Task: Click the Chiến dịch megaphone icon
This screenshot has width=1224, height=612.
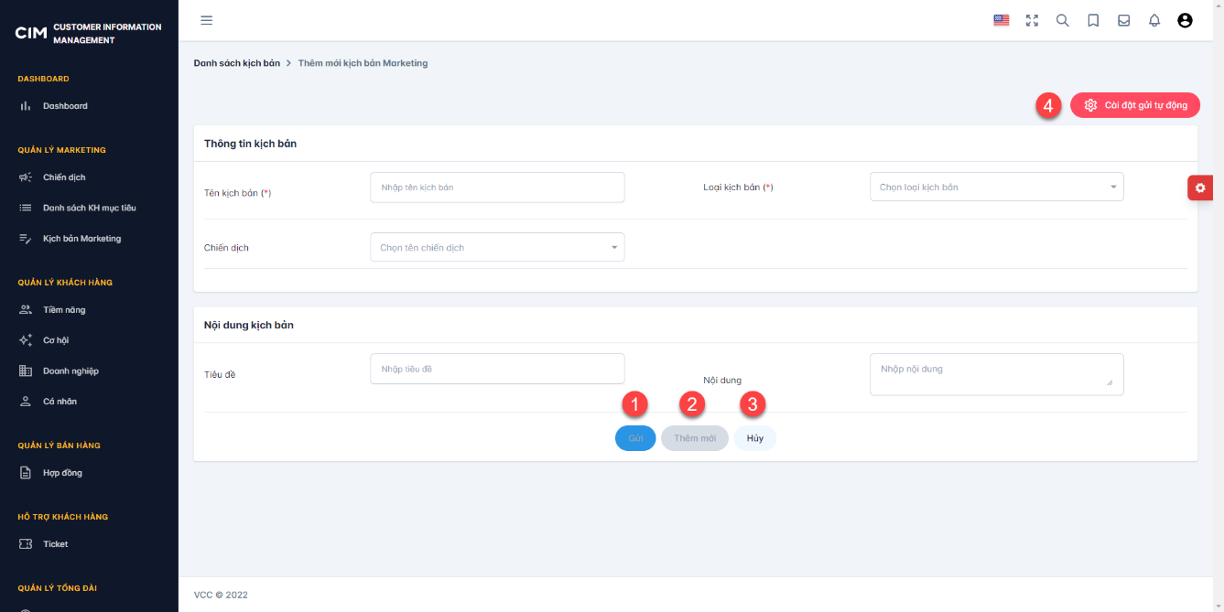Action: coord(26,177)
